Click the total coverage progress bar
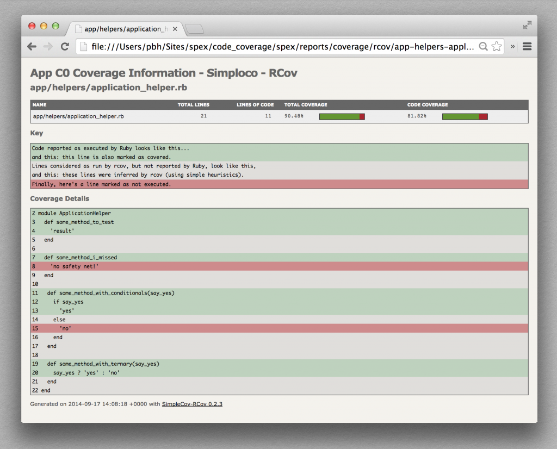The height and width of the screenshot is (449, 557). 342,116
